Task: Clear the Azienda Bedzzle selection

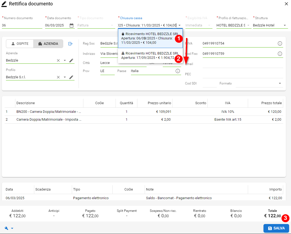Action: click(x=58, y=60)
